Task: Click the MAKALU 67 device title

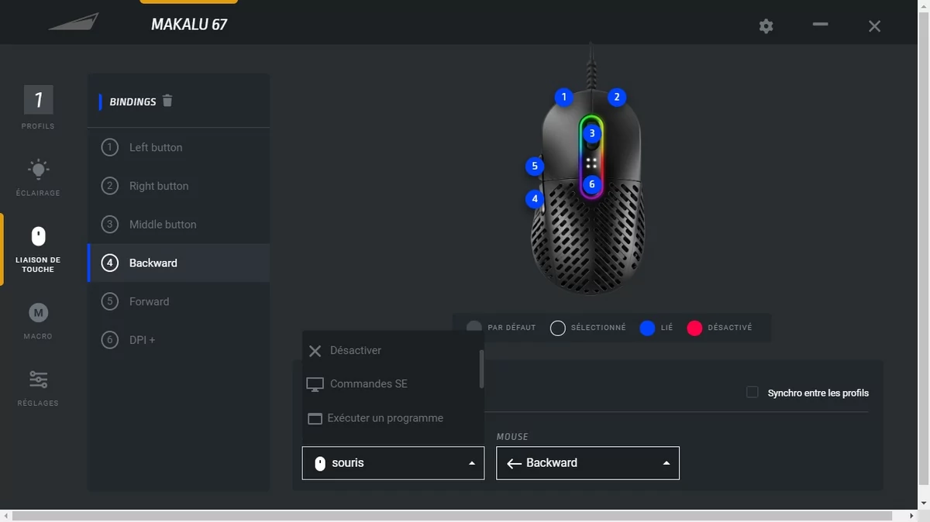Action: coord(189,24)
